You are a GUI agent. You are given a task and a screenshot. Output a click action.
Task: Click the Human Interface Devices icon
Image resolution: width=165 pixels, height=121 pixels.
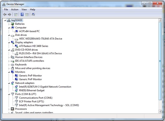(13, 57)
